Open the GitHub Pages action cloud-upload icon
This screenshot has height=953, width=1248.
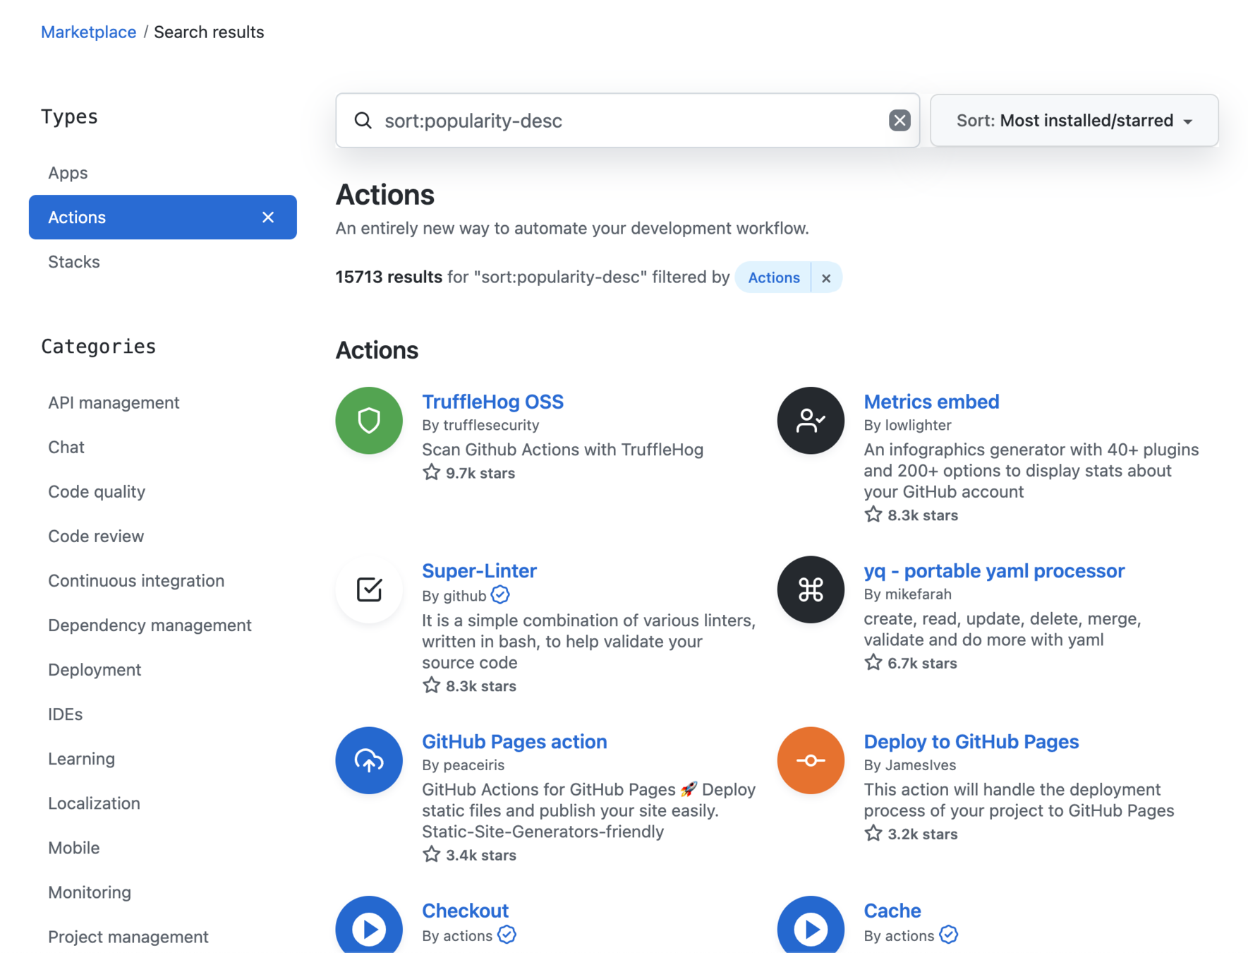pos(369,760)
